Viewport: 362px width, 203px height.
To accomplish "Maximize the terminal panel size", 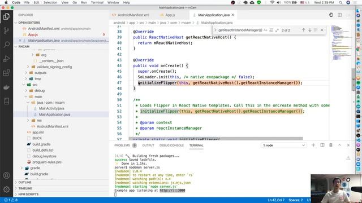I will point(339,145).
